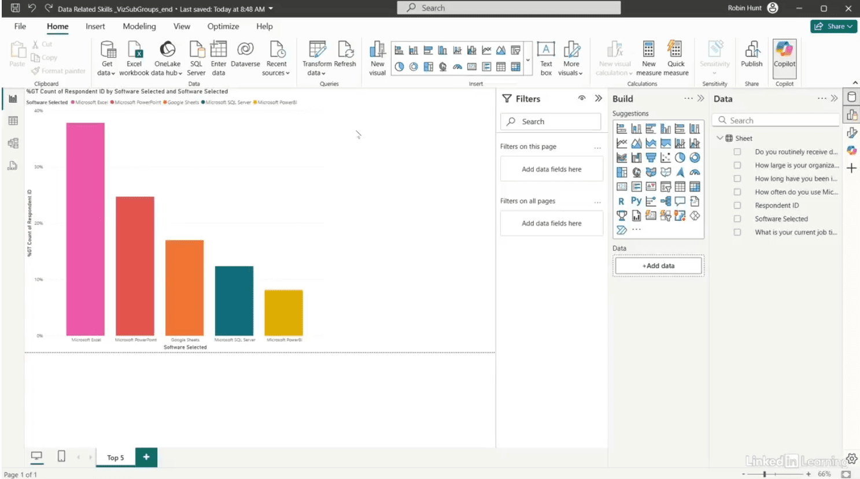Click the Publish button
The width and height of the screenshot is (860, 479).
(x=751, y=55)
